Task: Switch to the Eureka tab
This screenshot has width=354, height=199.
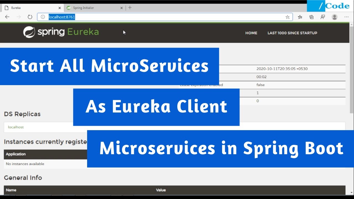Action: tap(33, 8)
